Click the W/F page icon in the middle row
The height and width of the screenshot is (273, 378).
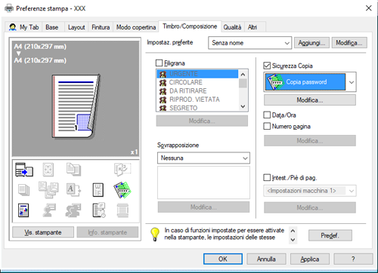98,190
